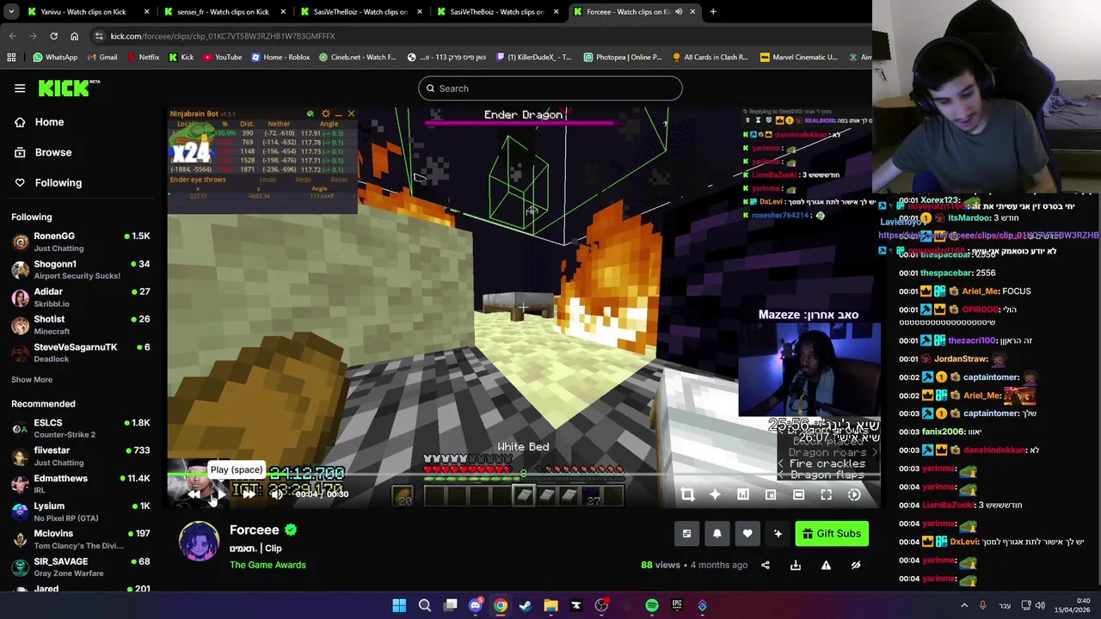Screen dimensions: 1101x619
Task: Open the Windows Start menu
Action: (399, 606)
